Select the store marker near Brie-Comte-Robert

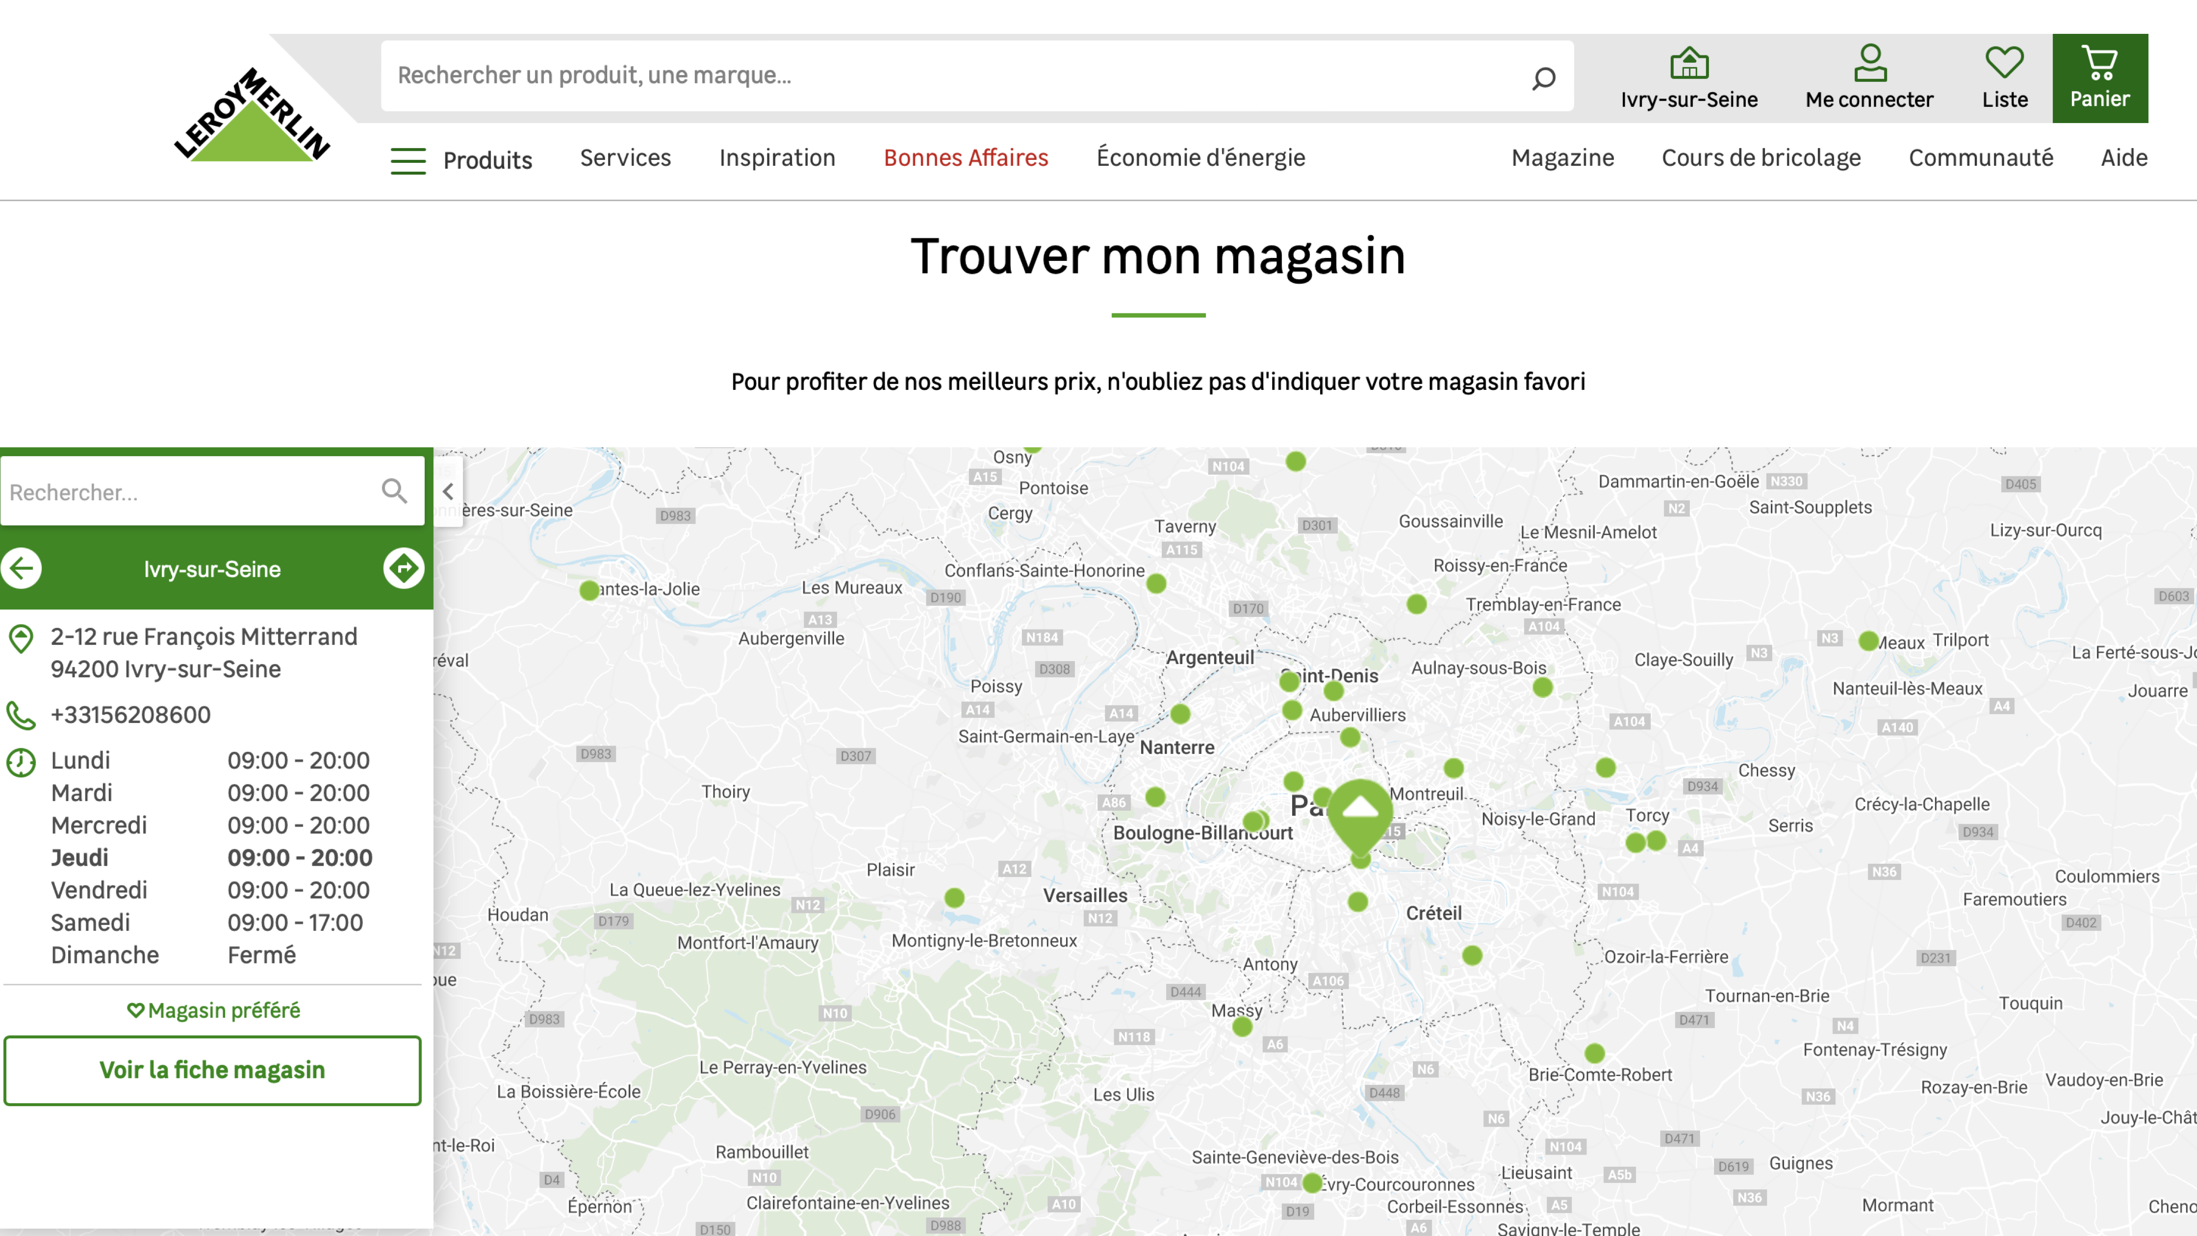(x=1595, y=1054)
